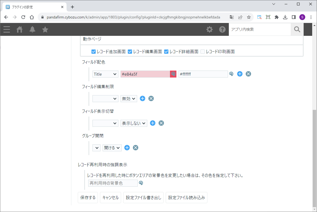Enable the レコード印刷画面 checkbox

[x=203, y=52]
